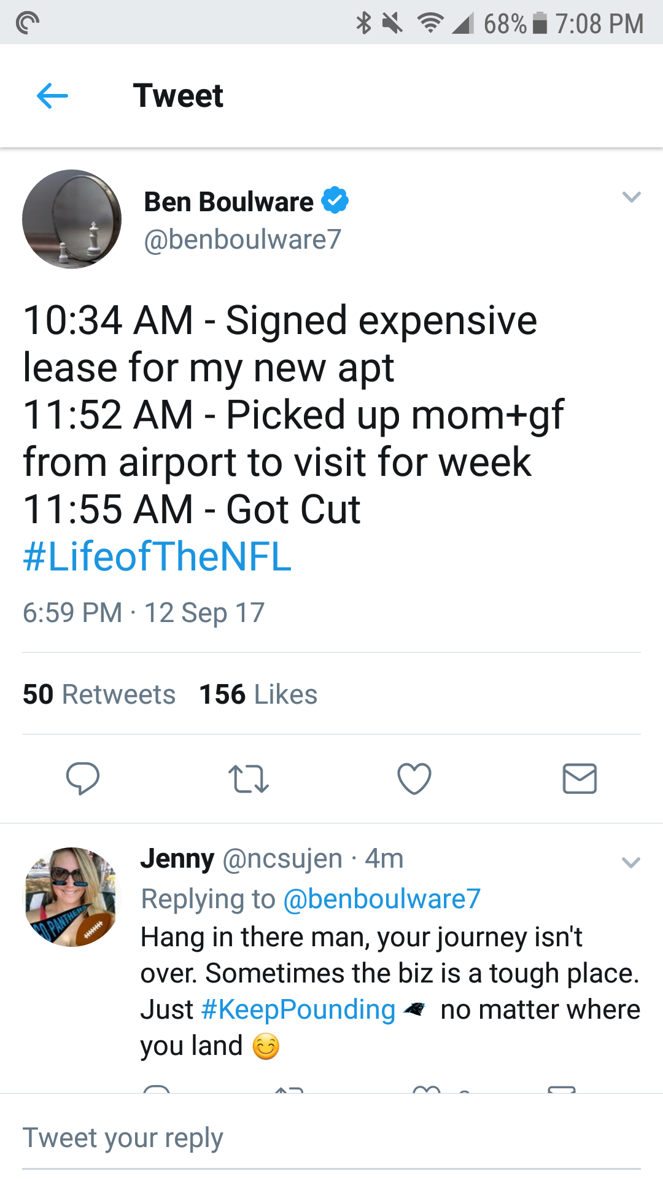View the 50 Retweets list
The height and width of the screenshot is (1179, 663).
pyautogui.click(x=99, y=695)
